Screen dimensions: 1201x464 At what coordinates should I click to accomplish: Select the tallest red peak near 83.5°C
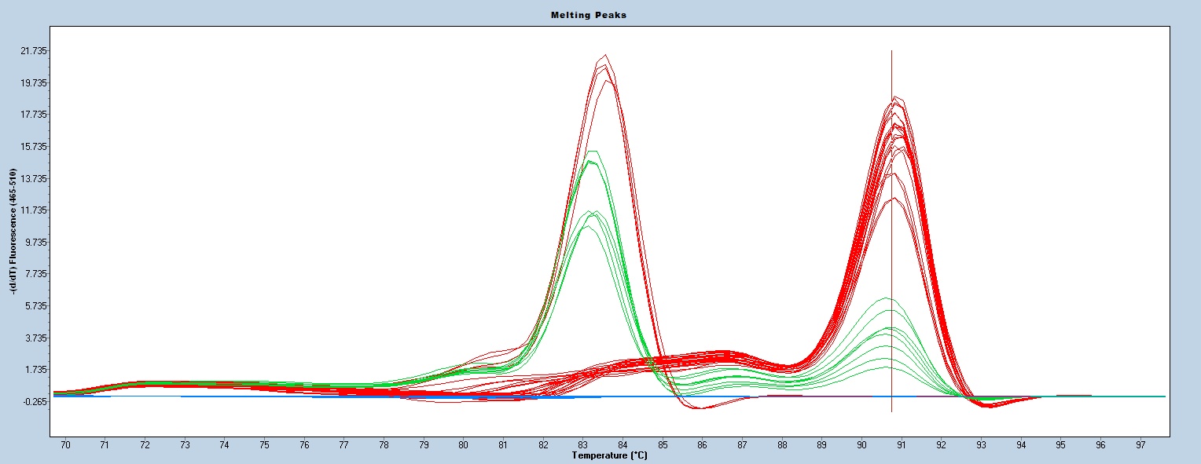604,56
